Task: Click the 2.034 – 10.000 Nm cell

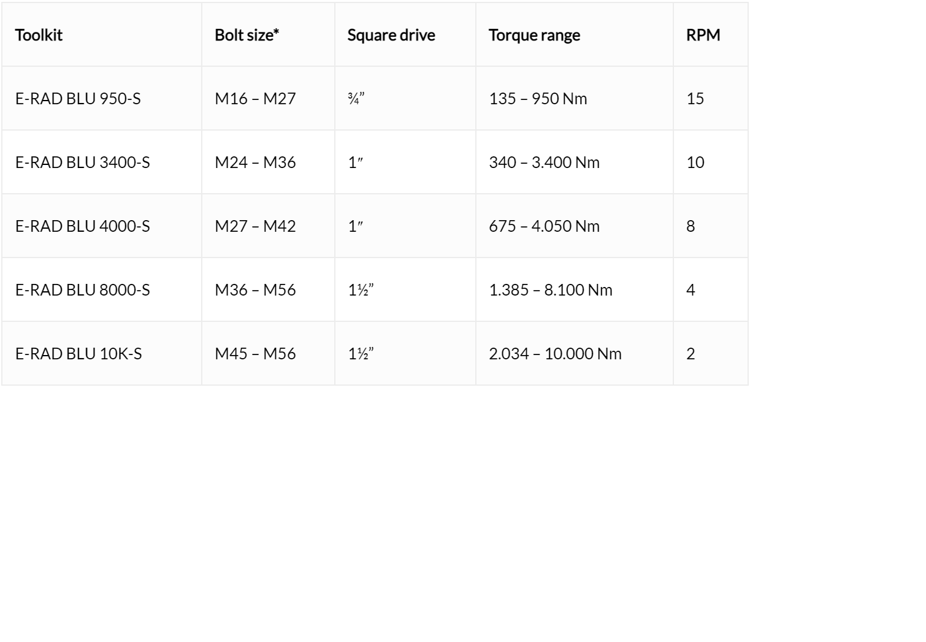Action: (x=575, y=353)
